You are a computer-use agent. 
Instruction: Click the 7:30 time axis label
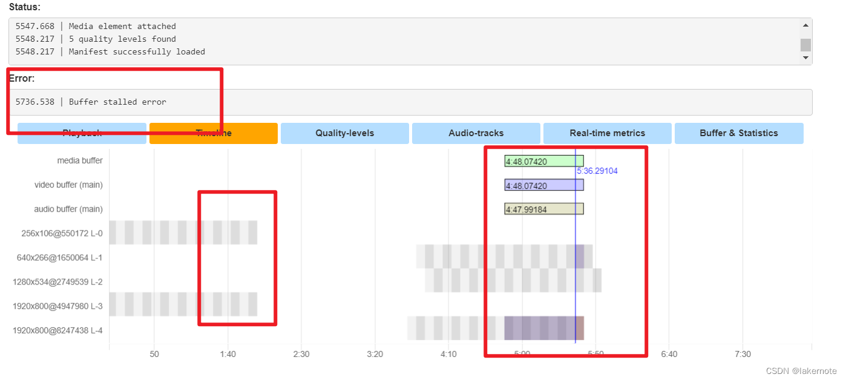743,354
